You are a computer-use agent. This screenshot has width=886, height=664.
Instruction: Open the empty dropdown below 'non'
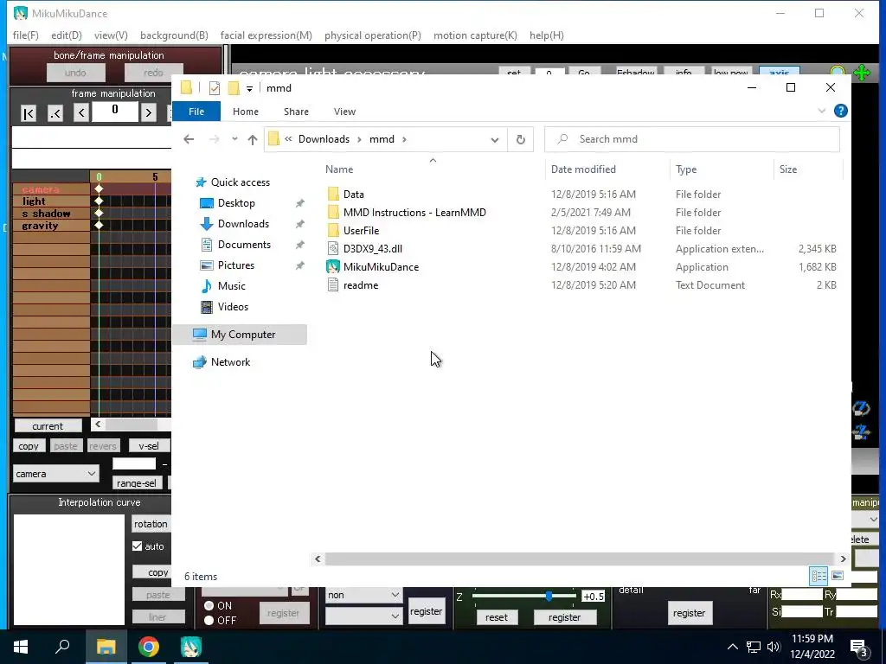[364, 616]
